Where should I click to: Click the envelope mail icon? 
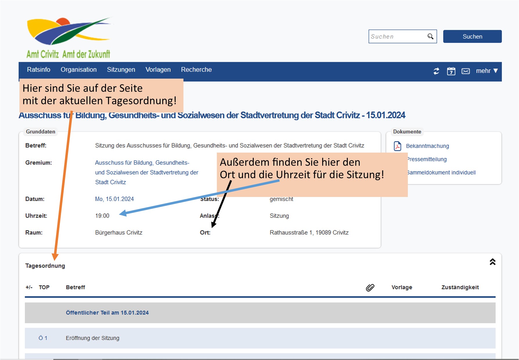[466, 71]
